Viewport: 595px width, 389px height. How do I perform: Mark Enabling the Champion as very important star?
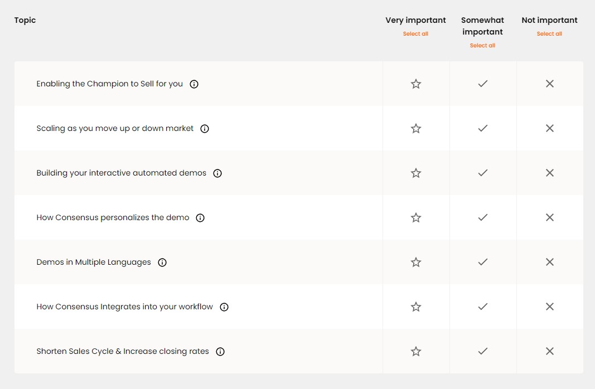coord(416,84)
